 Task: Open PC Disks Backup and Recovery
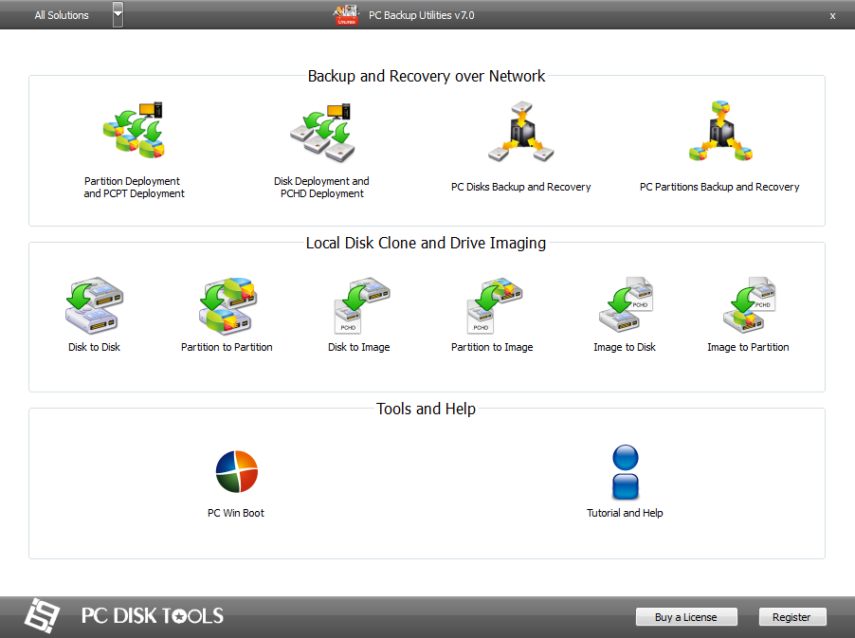(x=520, y=132)
